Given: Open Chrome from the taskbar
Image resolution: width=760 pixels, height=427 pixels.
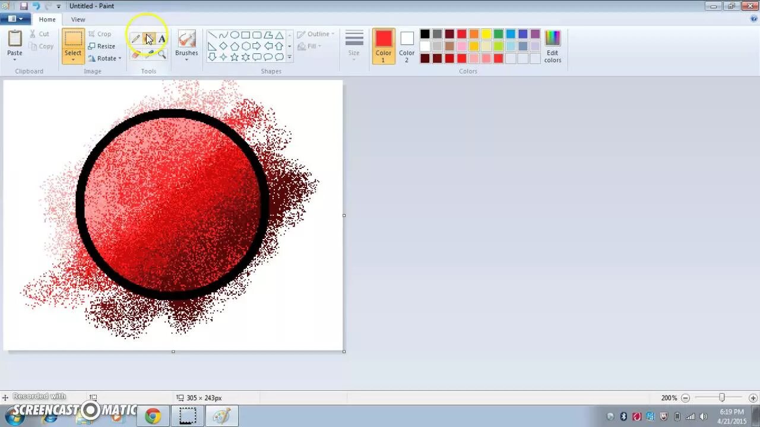Looking at the screenshot, I should tap(153, 416).
